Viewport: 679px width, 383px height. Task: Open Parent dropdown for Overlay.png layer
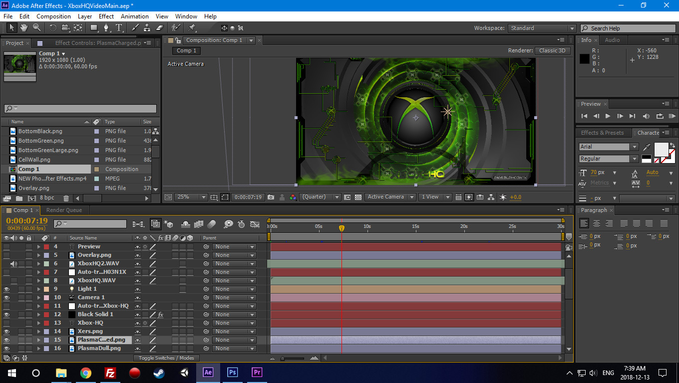click(234, 255)
